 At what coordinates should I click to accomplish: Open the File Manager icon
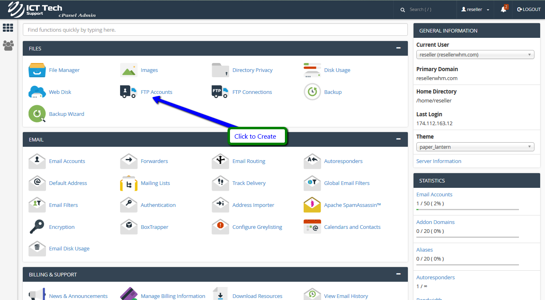[x=37, y=70]
